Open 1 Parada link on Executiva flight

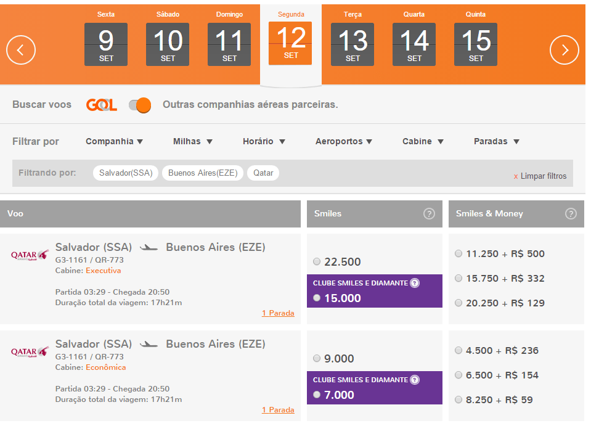(x=278, y=313)
